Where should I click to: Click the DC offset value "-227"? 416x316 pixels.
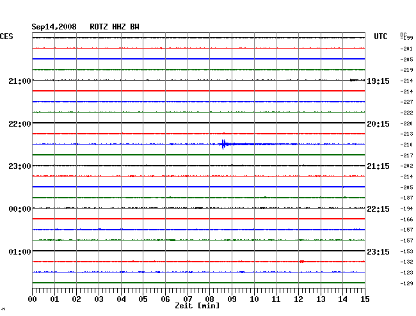(x=406, y=102)
